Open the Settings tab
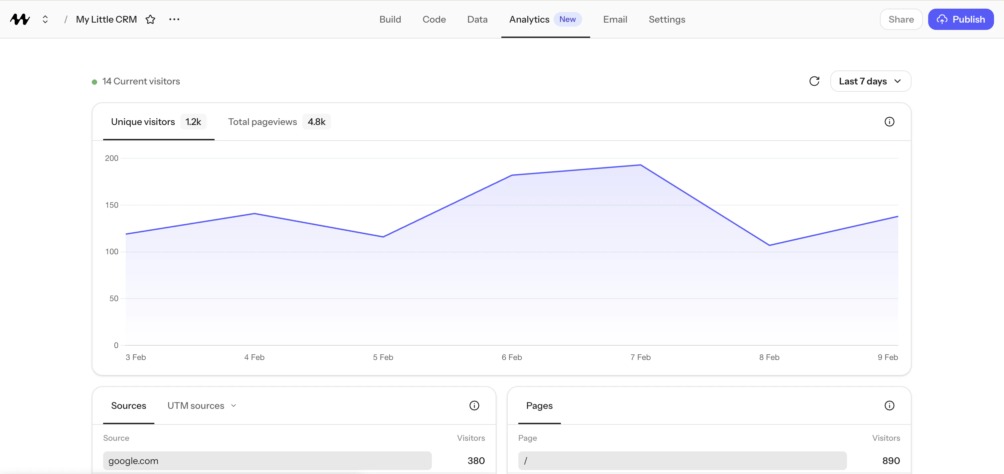 [667, 19]
